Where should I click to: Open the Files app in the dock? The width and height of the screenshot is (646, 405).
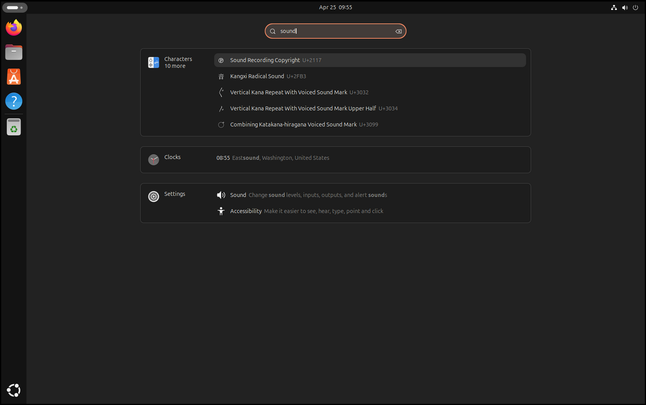click(13, 52)
